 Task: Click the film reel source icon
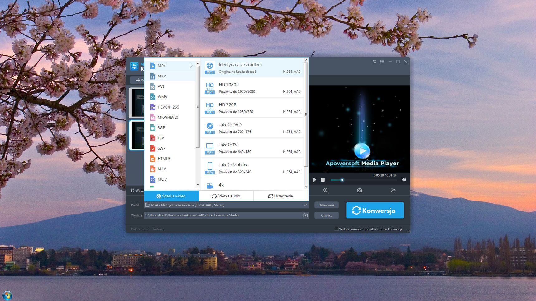210,68
